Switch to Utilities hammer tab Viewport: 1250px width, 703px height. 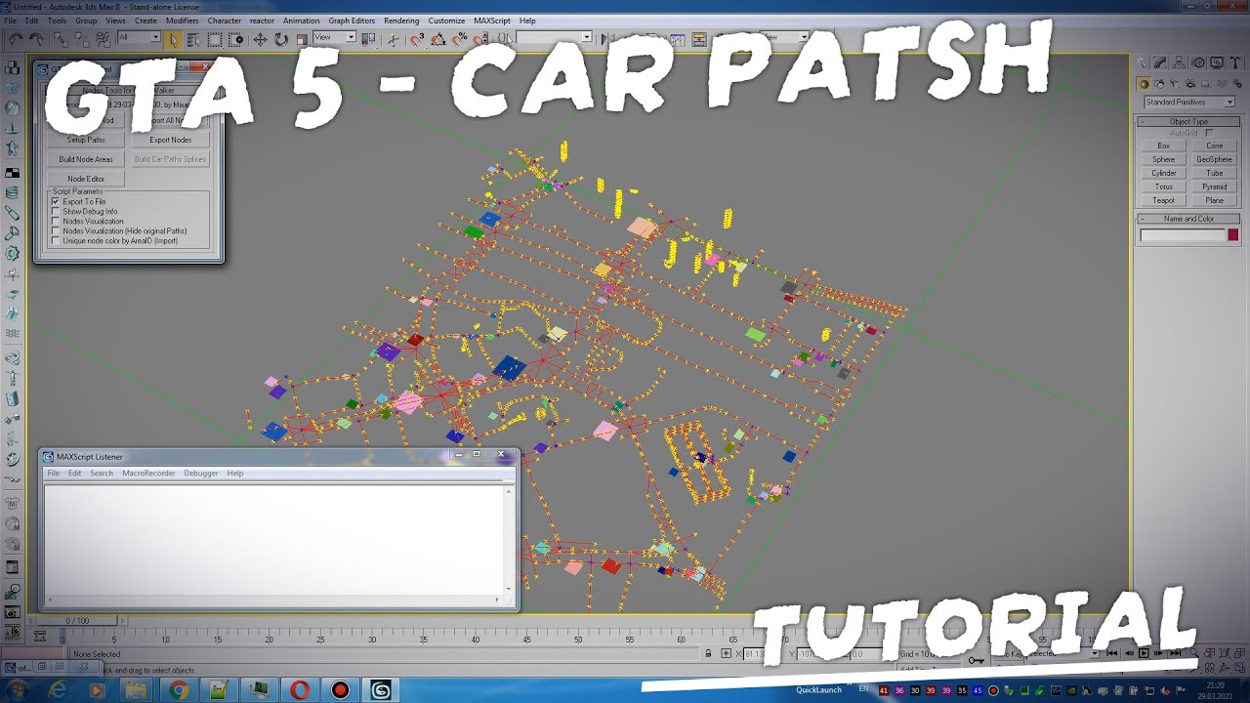tap(1235, 62)
